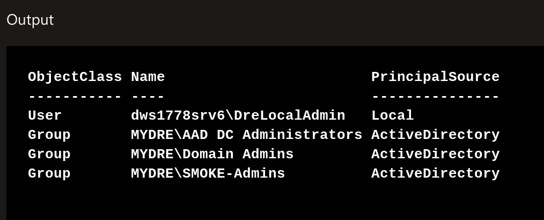The height and width of the screenshot is (220, 544).
Task: Click ActiveDirectory in the AAD DC Administrators row
Action: coord(436,135)
